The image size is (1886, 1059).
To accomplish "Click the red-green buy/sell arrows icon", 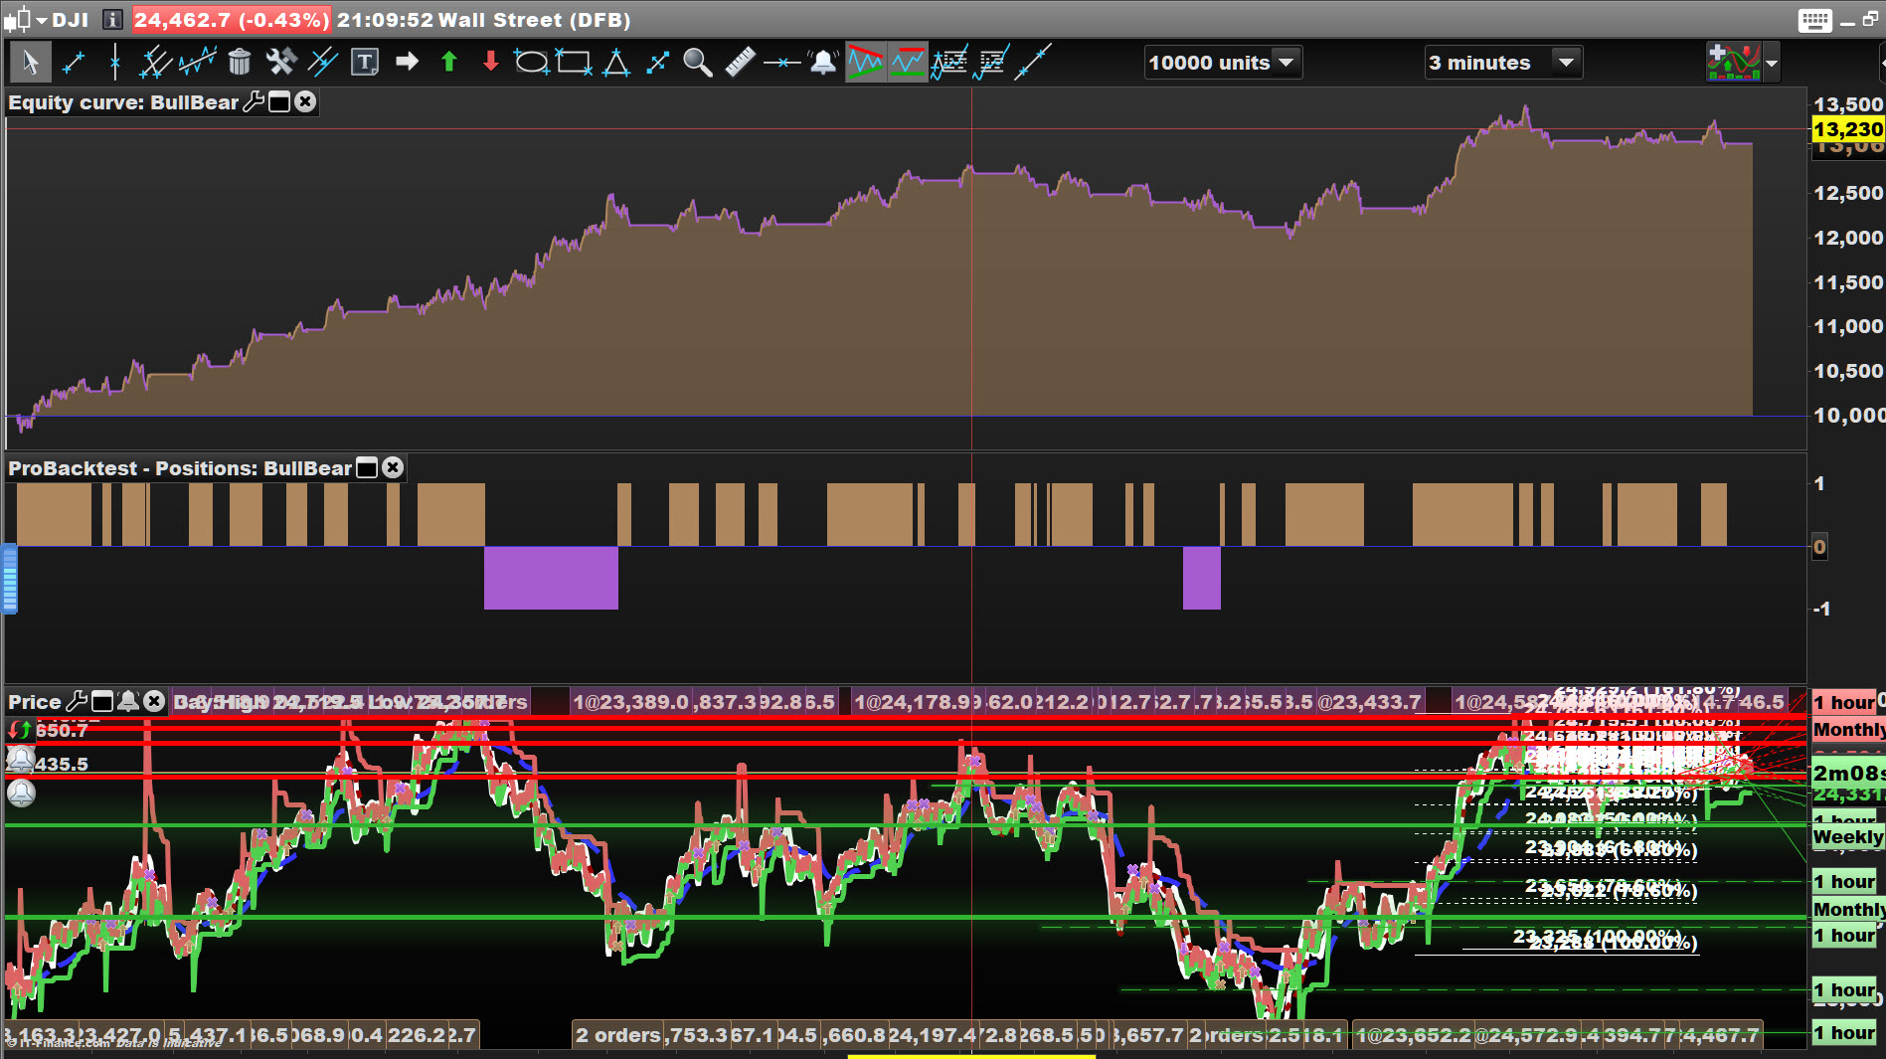I will 19,730.
